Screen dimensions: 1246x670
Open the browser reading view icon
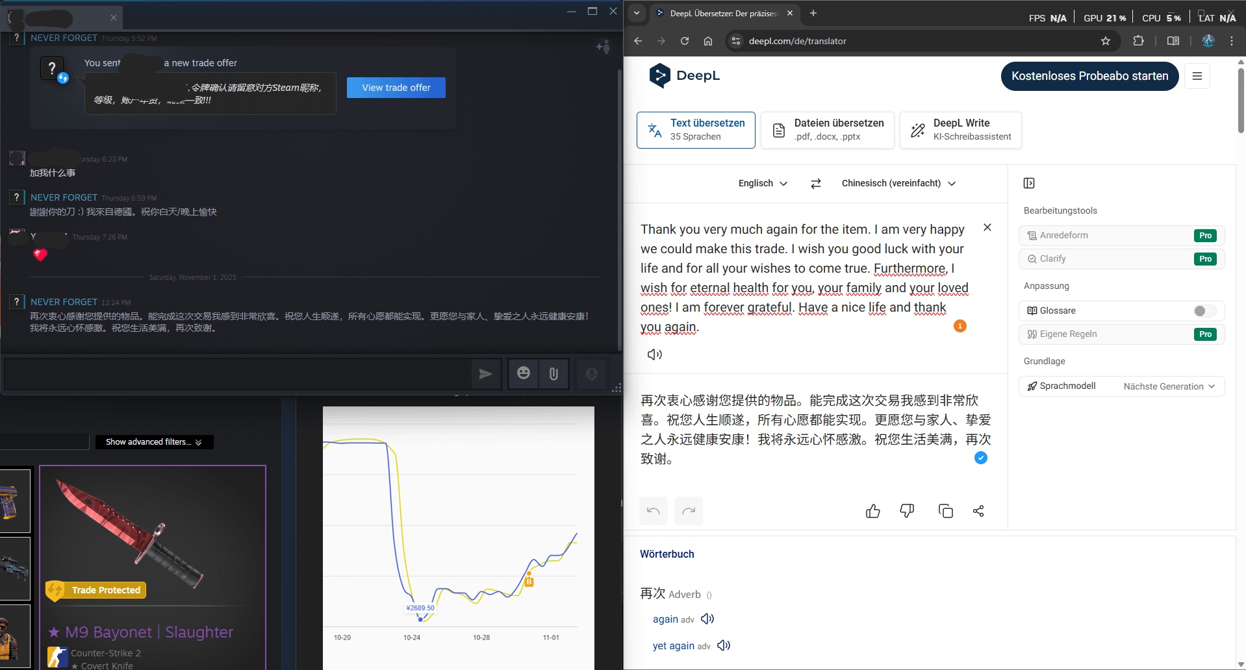(1173, 41)
